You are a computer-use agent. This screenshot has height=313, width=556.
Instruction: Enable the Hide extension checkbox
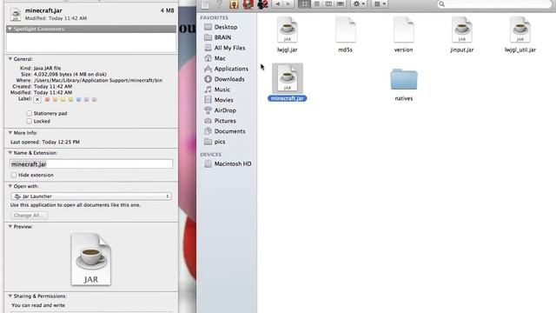point(14,175)
